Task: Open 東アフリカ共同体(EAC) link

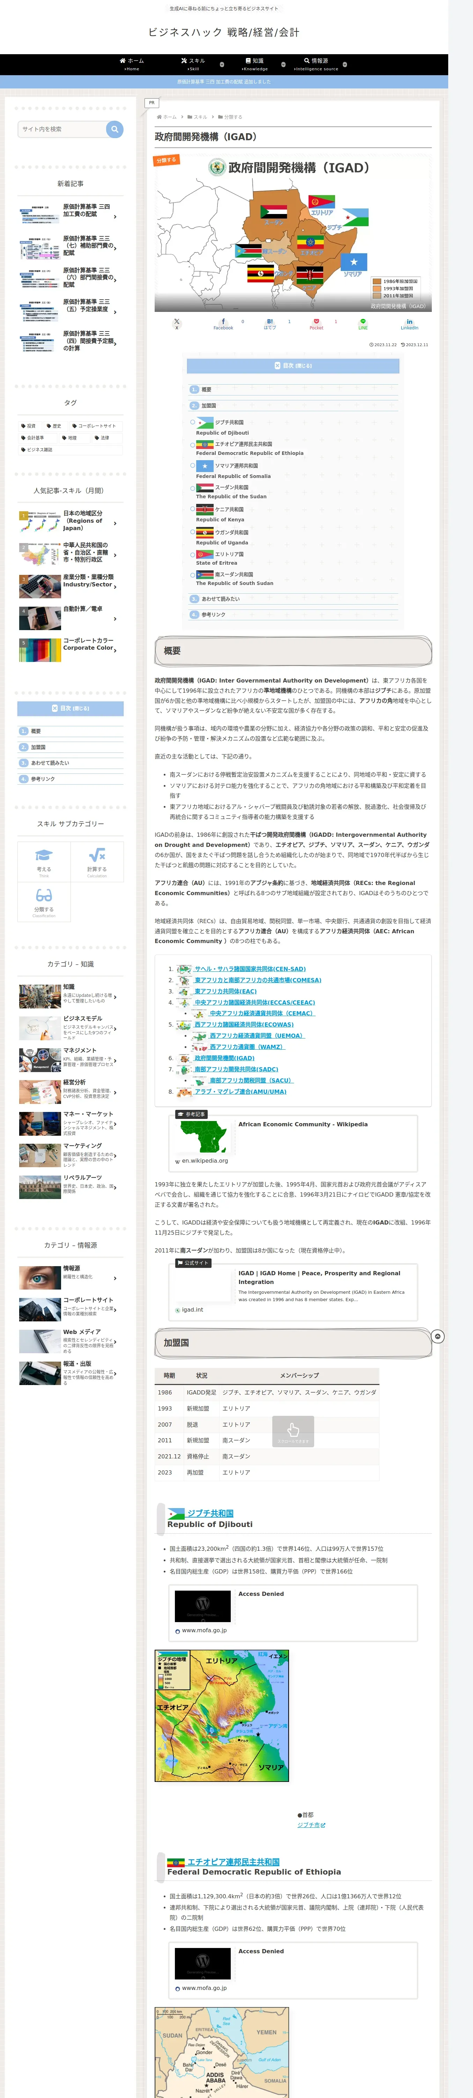Action: pos(225,991)
